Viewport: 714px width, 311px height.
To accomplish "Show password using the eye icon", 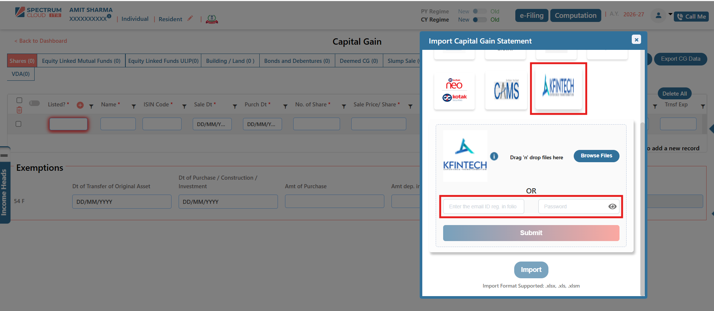I will pos(612,206).
